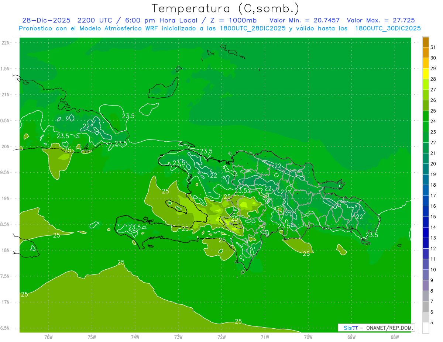
Task: Click the '75W' longitude axis label
Action: (x=92, y=337)
